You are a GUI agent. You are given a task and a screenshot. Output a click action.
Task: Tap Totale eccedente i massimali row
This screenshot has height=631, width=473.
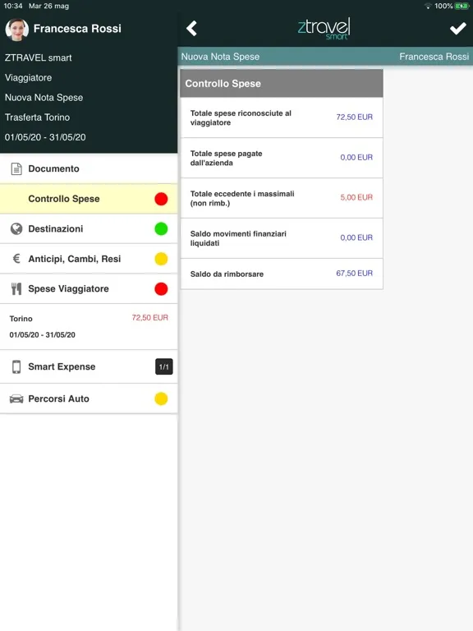[x=282, y=198]
